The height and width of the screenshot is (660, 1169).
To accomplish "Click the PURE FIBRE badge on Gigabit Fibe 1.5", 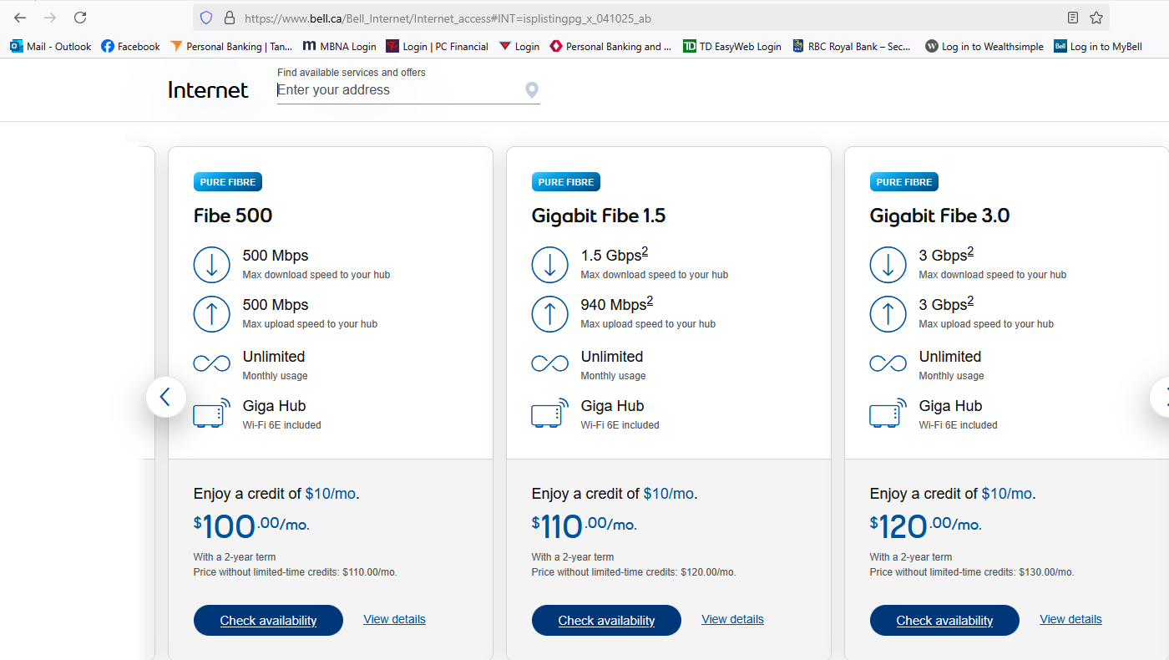I will click(x=566, y=182).
